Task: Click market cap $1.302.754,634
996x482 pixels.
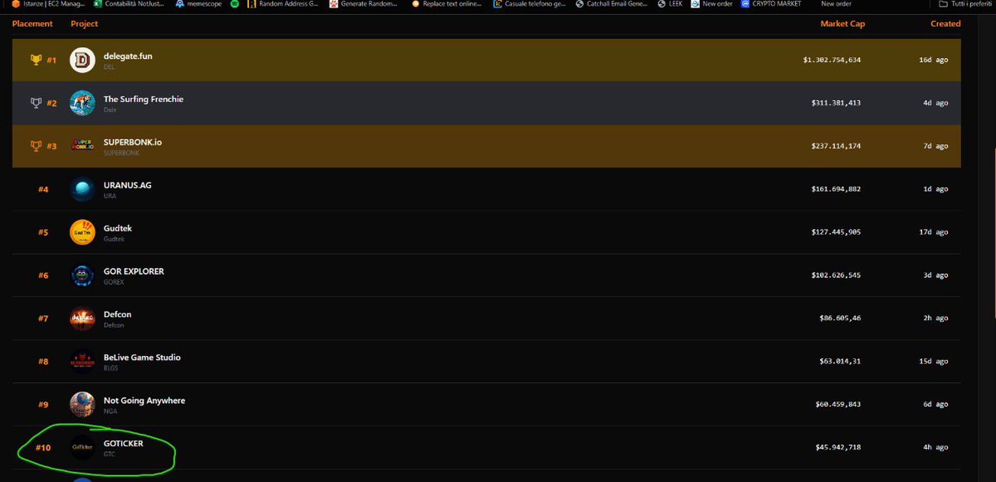Action: [832, 60]
